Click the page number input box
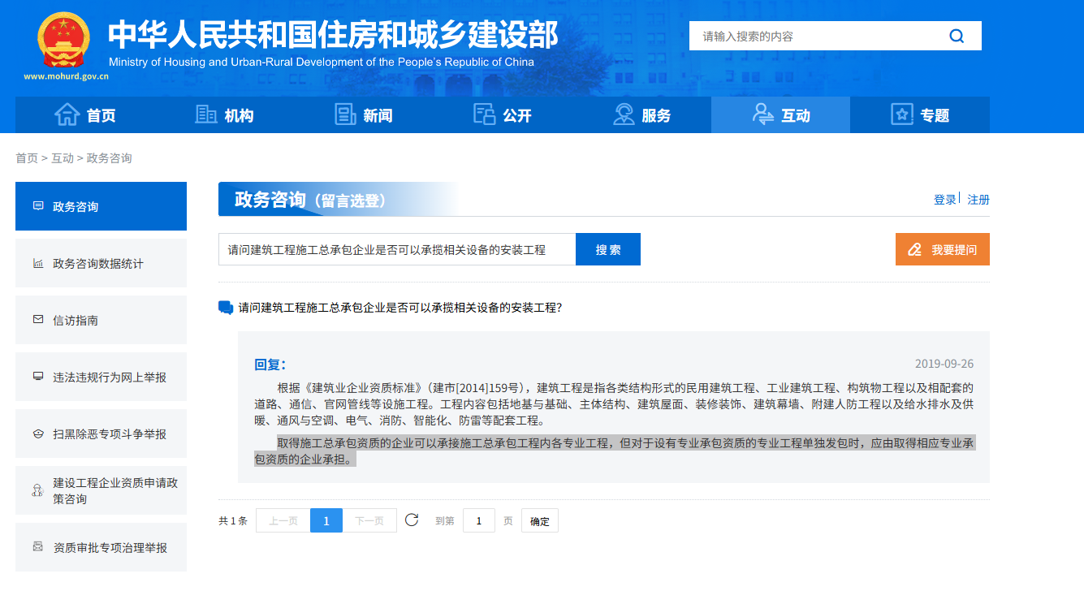Image resolution: width=1084 pixels, height=591 pixels. pos(478,520)
